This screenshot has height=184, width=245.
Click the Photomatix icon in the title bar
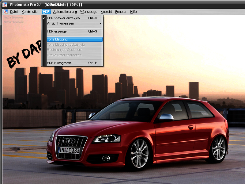5,5
